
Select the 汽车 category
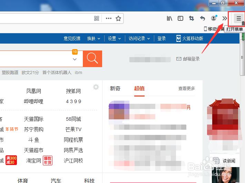tap(56, 181)
